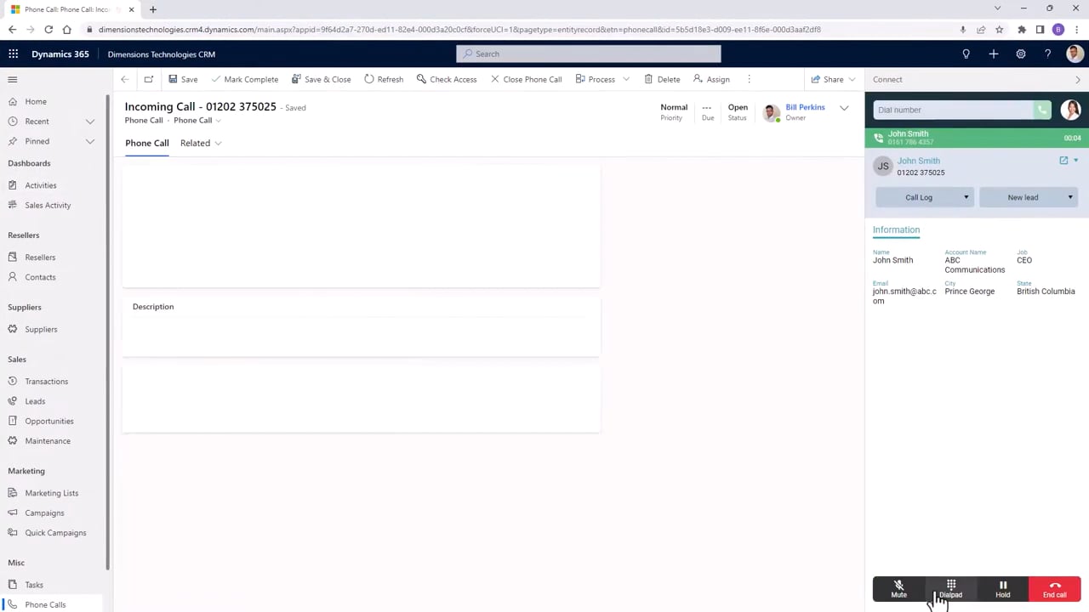Switch to the Information tab
Screen dimensions: 1089x612
[896, 229]
